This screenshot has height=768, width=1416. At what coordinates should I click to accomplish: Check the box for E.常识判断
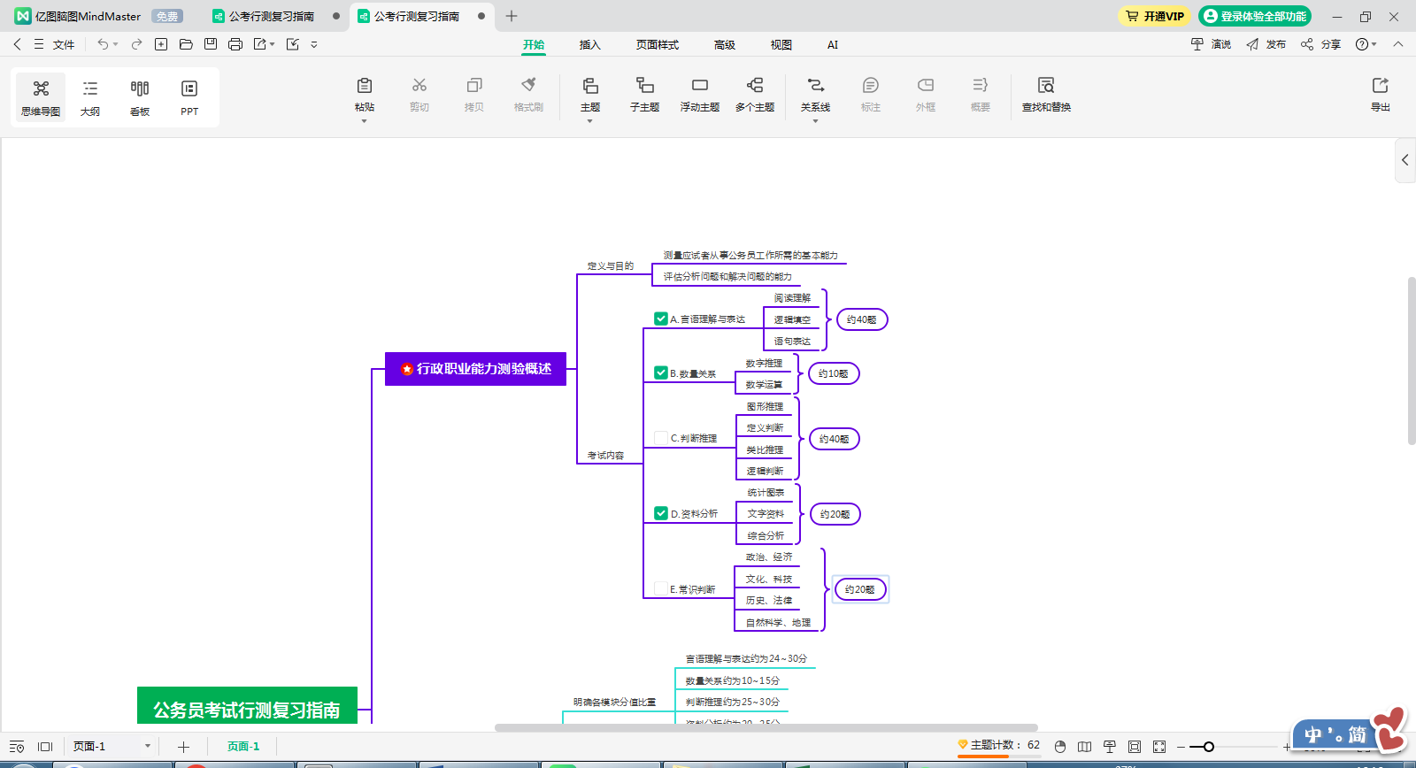pos(661,588)
